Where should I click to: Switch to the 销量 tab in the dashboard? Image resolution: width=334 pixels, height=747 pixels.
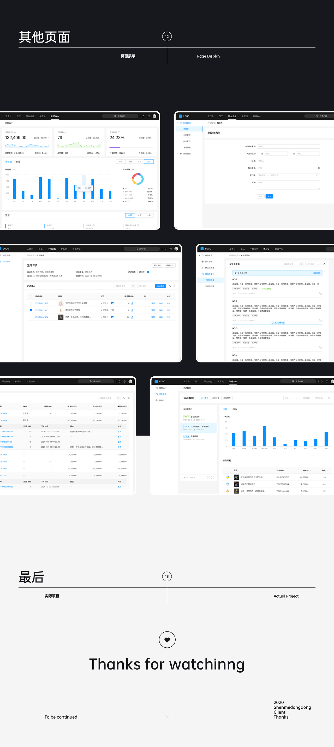18,162
